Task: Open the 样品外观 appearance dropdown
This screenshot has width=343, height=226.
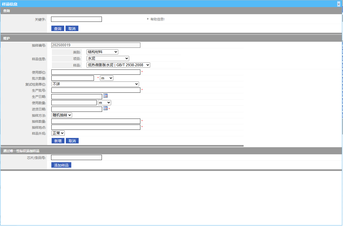Action: point(58,133)
